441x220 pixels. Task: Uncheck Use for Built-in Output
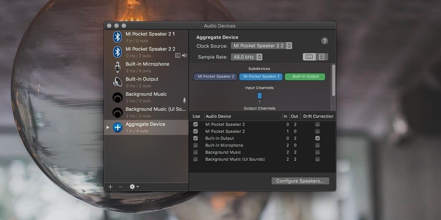[x=196, y=138]
